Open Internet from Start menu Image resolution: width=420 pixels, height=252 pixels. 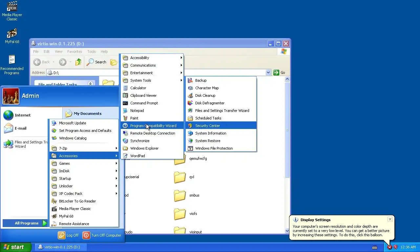pyautogui.click(x=17, y=115)
